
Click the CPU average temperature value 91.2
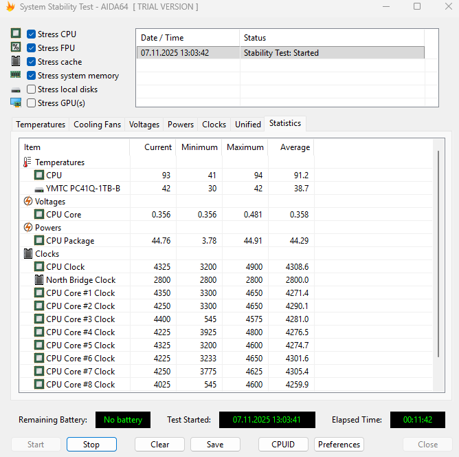click(301, 176)
